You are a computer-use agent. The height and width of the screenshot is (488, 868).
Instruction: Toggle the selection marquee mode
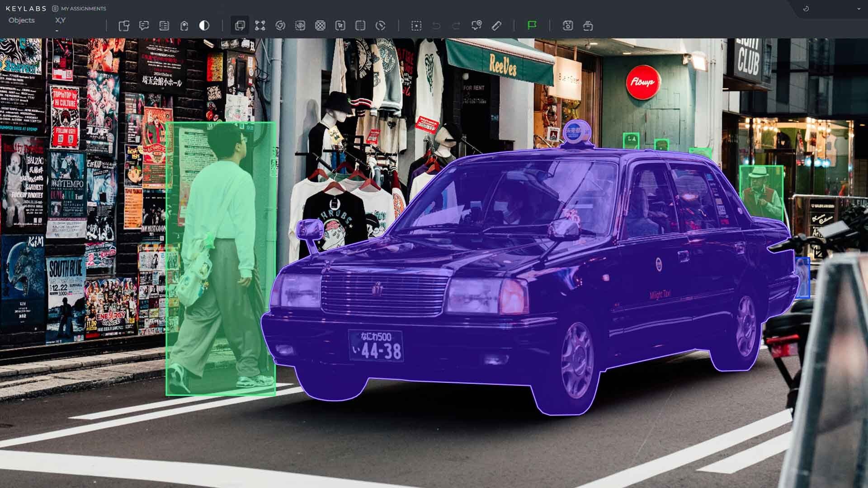(416, 25)
